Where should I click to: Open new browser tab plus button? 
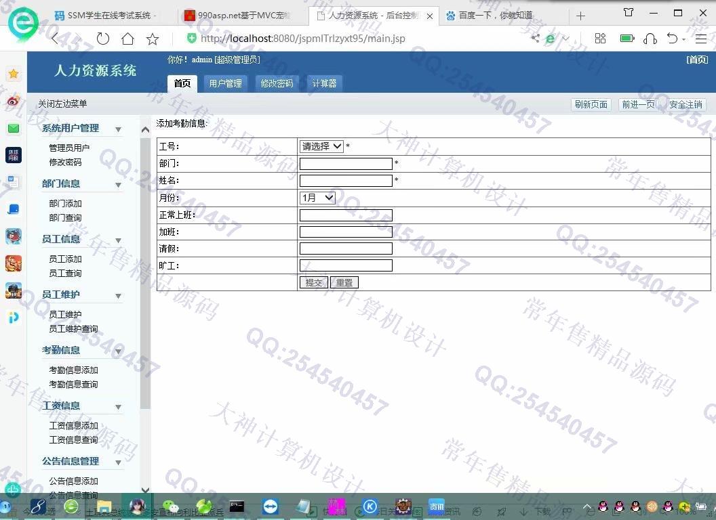[580, 16]
